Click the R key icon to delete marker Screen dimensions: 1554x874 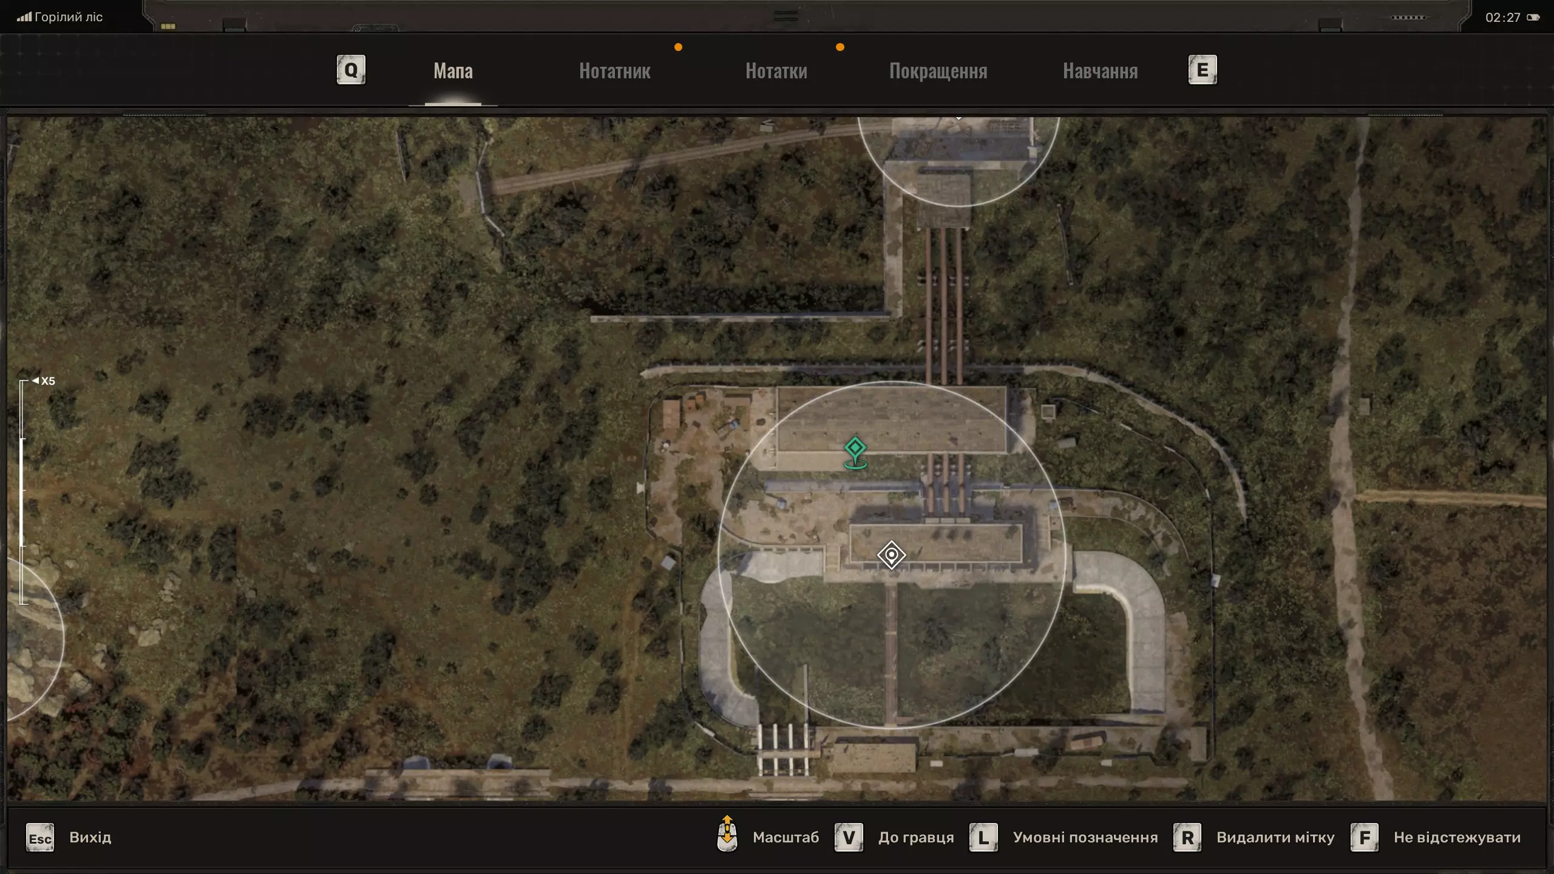click(1187, 838)
